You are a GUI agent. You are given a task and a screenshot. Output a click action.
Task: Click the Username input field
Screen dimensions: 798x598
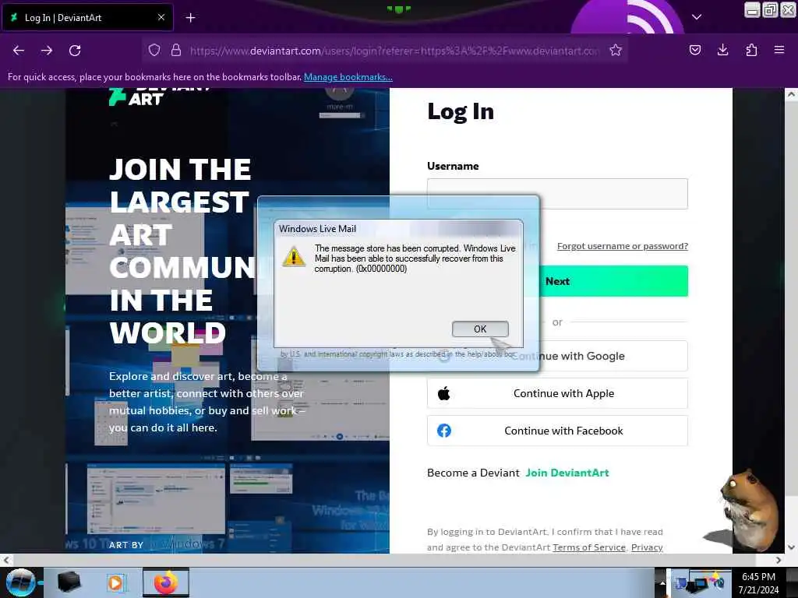tap(557, 194)
